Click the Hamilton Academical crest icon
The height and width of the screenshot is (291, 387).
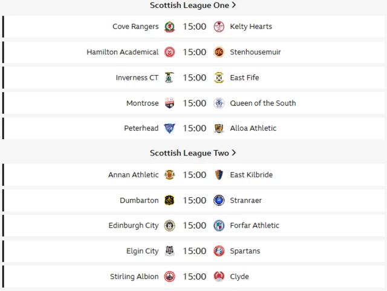coord(170,52)
